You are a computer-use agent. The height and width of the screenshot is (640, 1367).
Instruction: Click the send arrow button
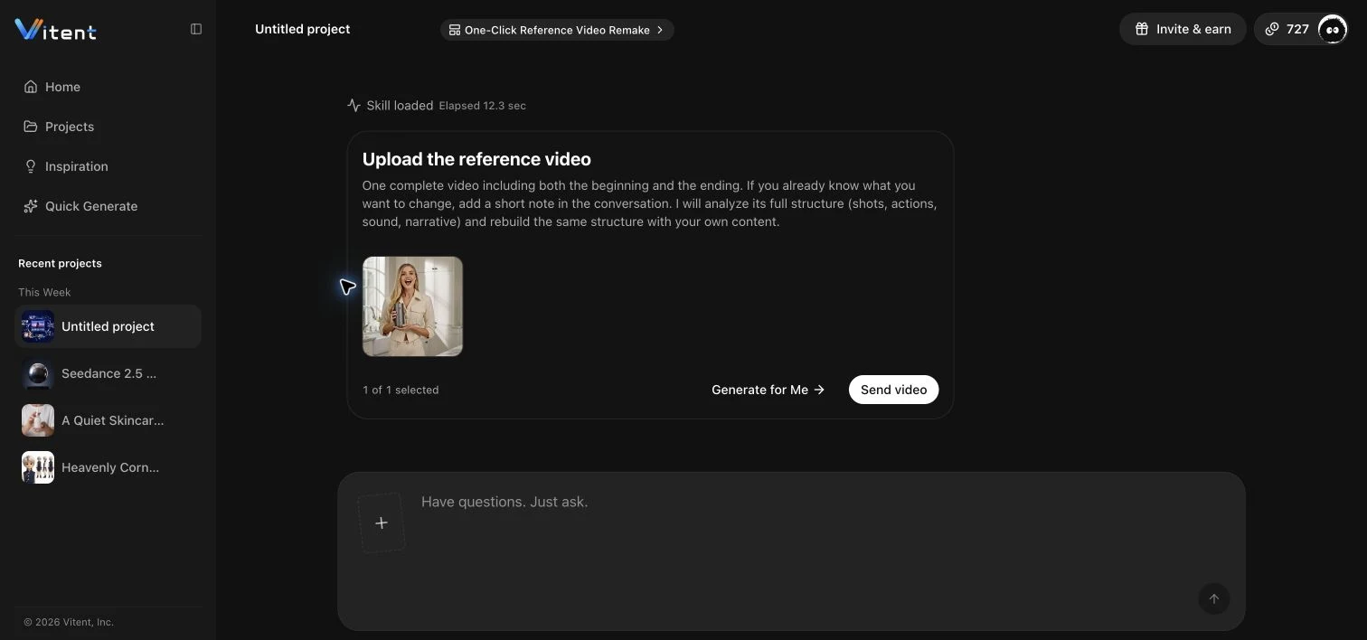[1214, 598]
